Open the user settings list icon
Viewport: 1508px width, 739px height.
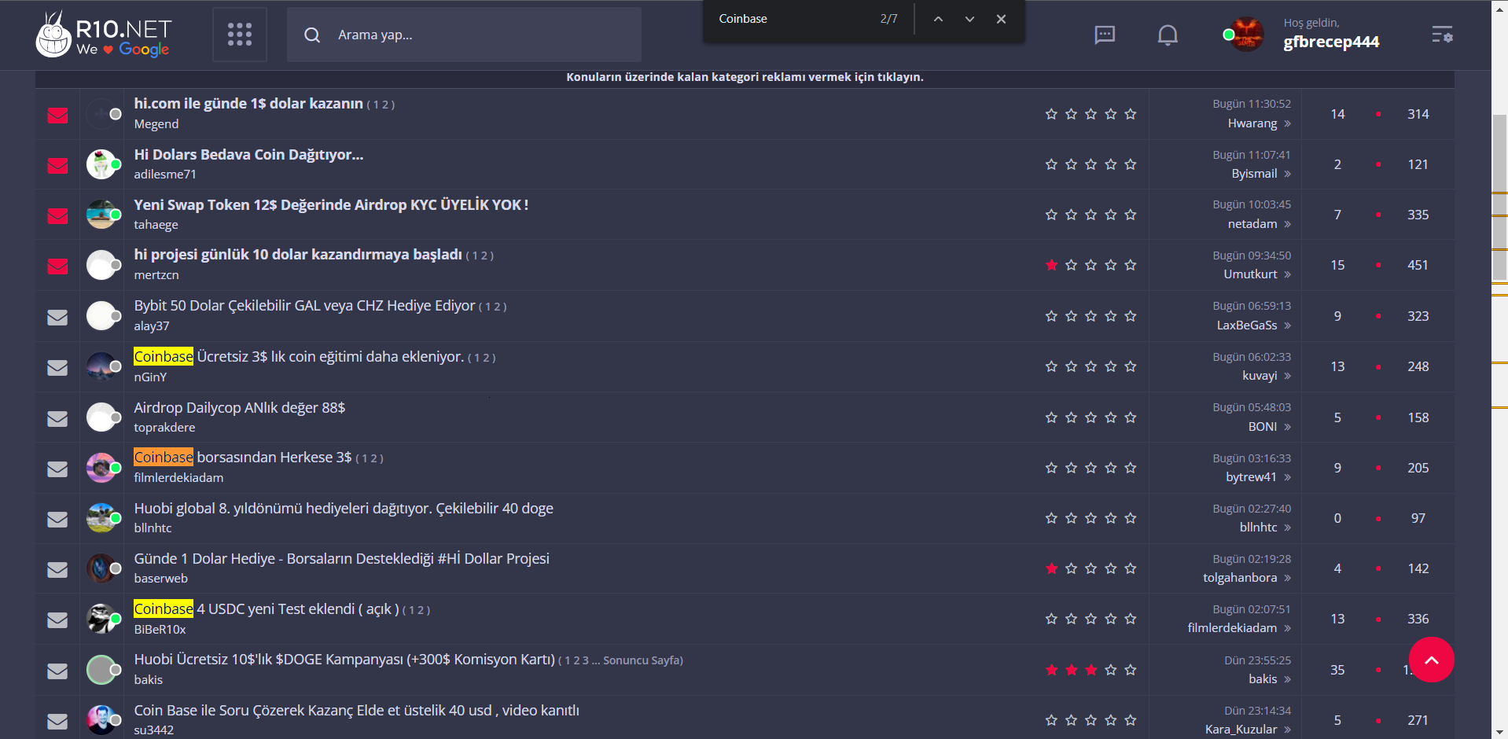pyautogui.click(x=1442, y=35)
